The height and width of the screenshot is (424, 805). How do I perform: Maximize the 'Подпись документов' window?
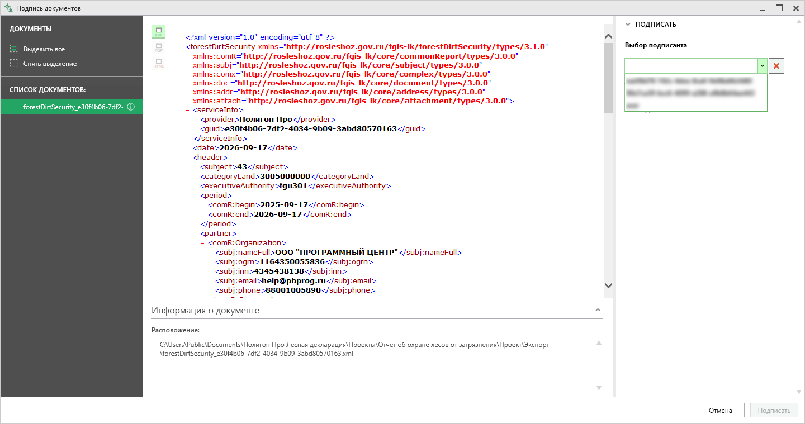pyautogui.click(x=779, y=8)
